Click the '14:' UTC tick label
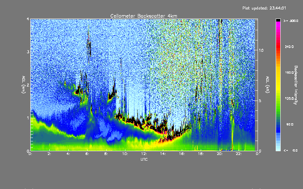Screen dimensions: 303x189 click(163, 154)
